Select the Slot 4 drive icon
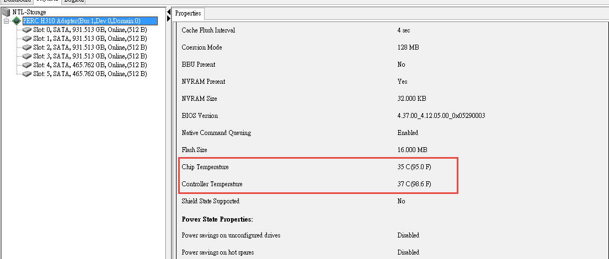The image size is (609, 259). pyautogui.click(x=27, y=65)
